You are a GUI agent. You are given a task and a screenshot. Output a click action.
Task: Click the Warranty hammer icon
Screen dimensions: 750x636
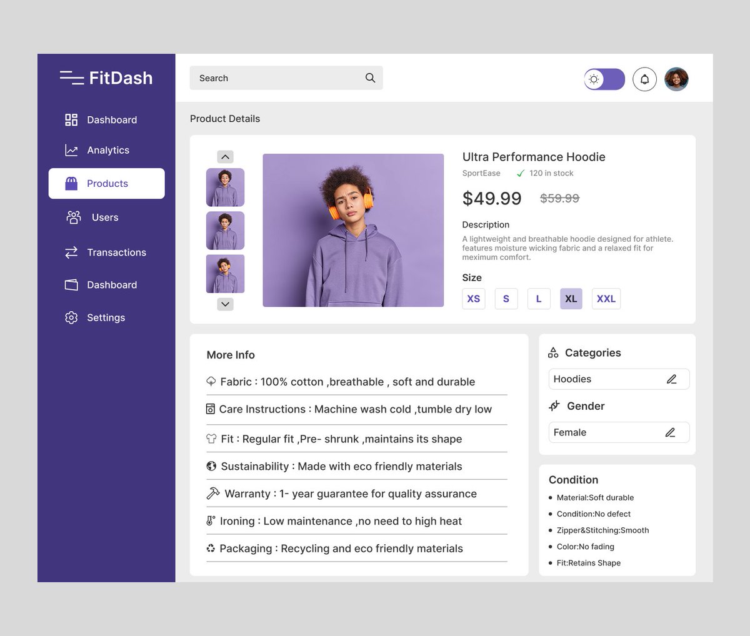click(x=213, y=494)
